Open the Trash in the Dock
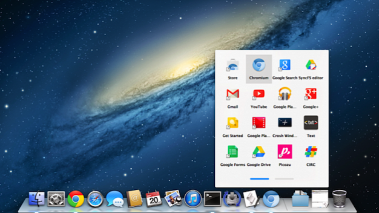Screen dimensions: 379x213 point(339,199)
